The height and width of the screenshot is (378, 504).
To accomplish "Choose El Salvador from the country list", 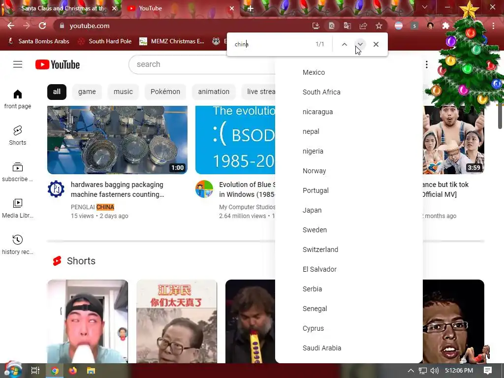I will 349,269.
